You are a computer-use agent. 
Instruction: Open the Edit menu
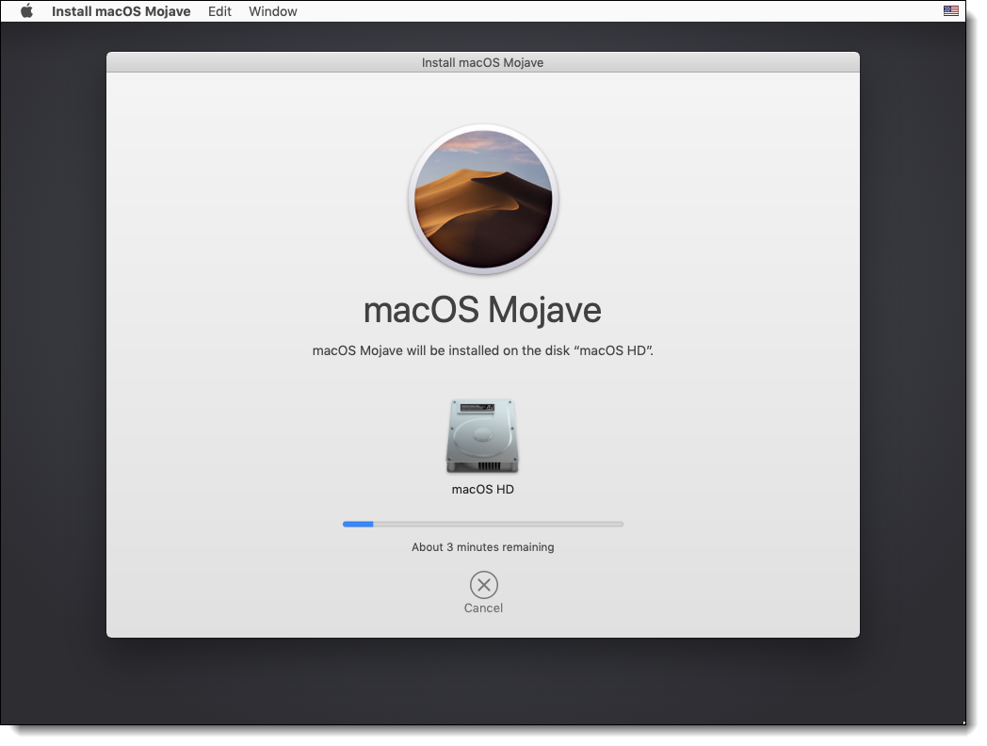click(x=219, y=11)
